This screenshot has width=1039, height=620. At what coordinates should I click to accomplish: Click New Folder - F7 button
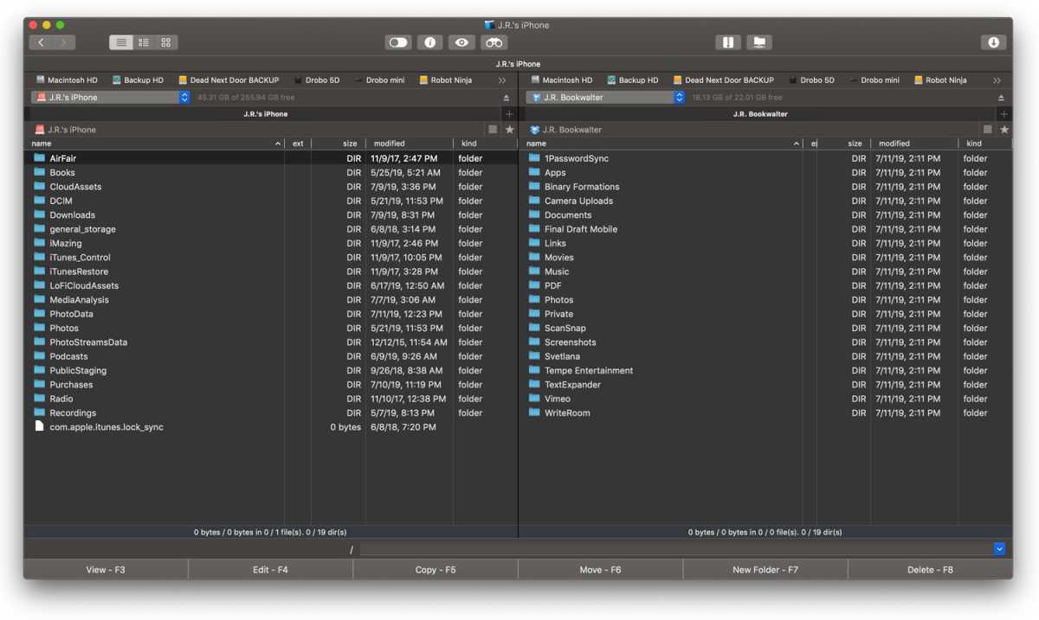pyautogui.click(x=765, y=570)
